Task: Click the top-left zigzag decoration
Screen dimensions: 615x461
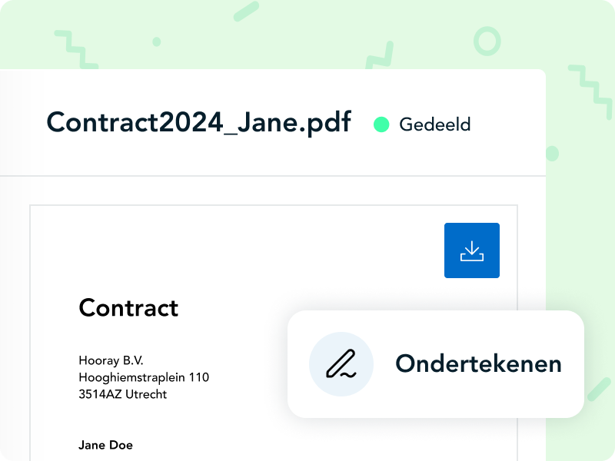Action: 74,48
